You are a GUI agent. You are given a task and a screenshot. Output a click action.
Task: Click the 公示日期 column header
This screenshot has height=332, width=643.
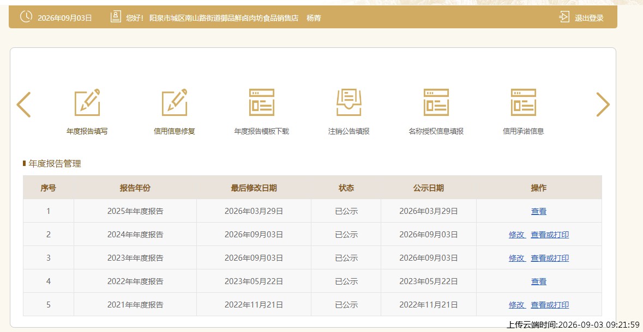pos(429,188)
